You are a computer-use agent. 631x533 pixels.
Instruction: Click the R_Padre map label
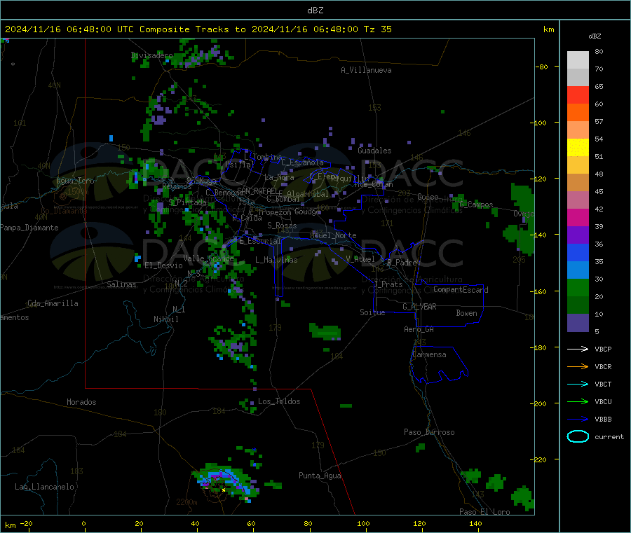[x=402, y=263]
